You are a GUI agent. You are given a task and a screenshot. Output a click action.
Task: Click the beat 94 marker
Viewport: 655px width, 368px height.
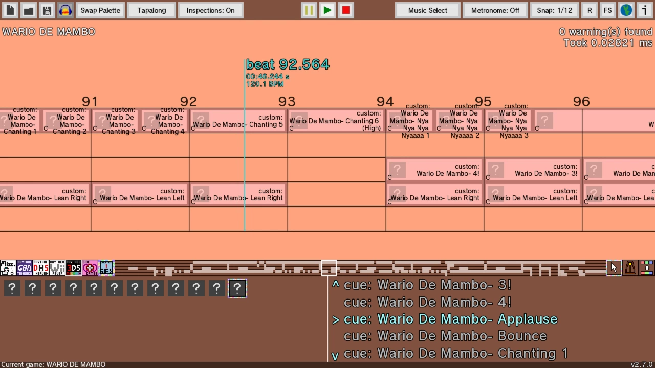(x=385, y=102)
